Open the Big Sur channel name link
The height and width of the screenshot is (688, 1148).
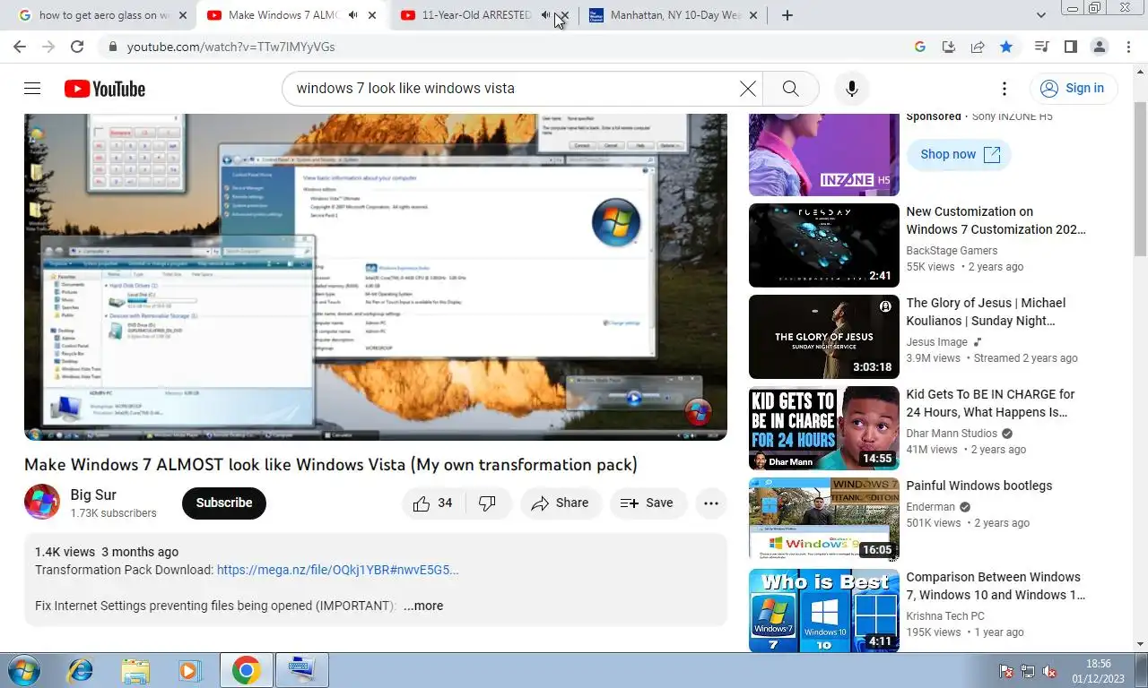pos(93,494)
